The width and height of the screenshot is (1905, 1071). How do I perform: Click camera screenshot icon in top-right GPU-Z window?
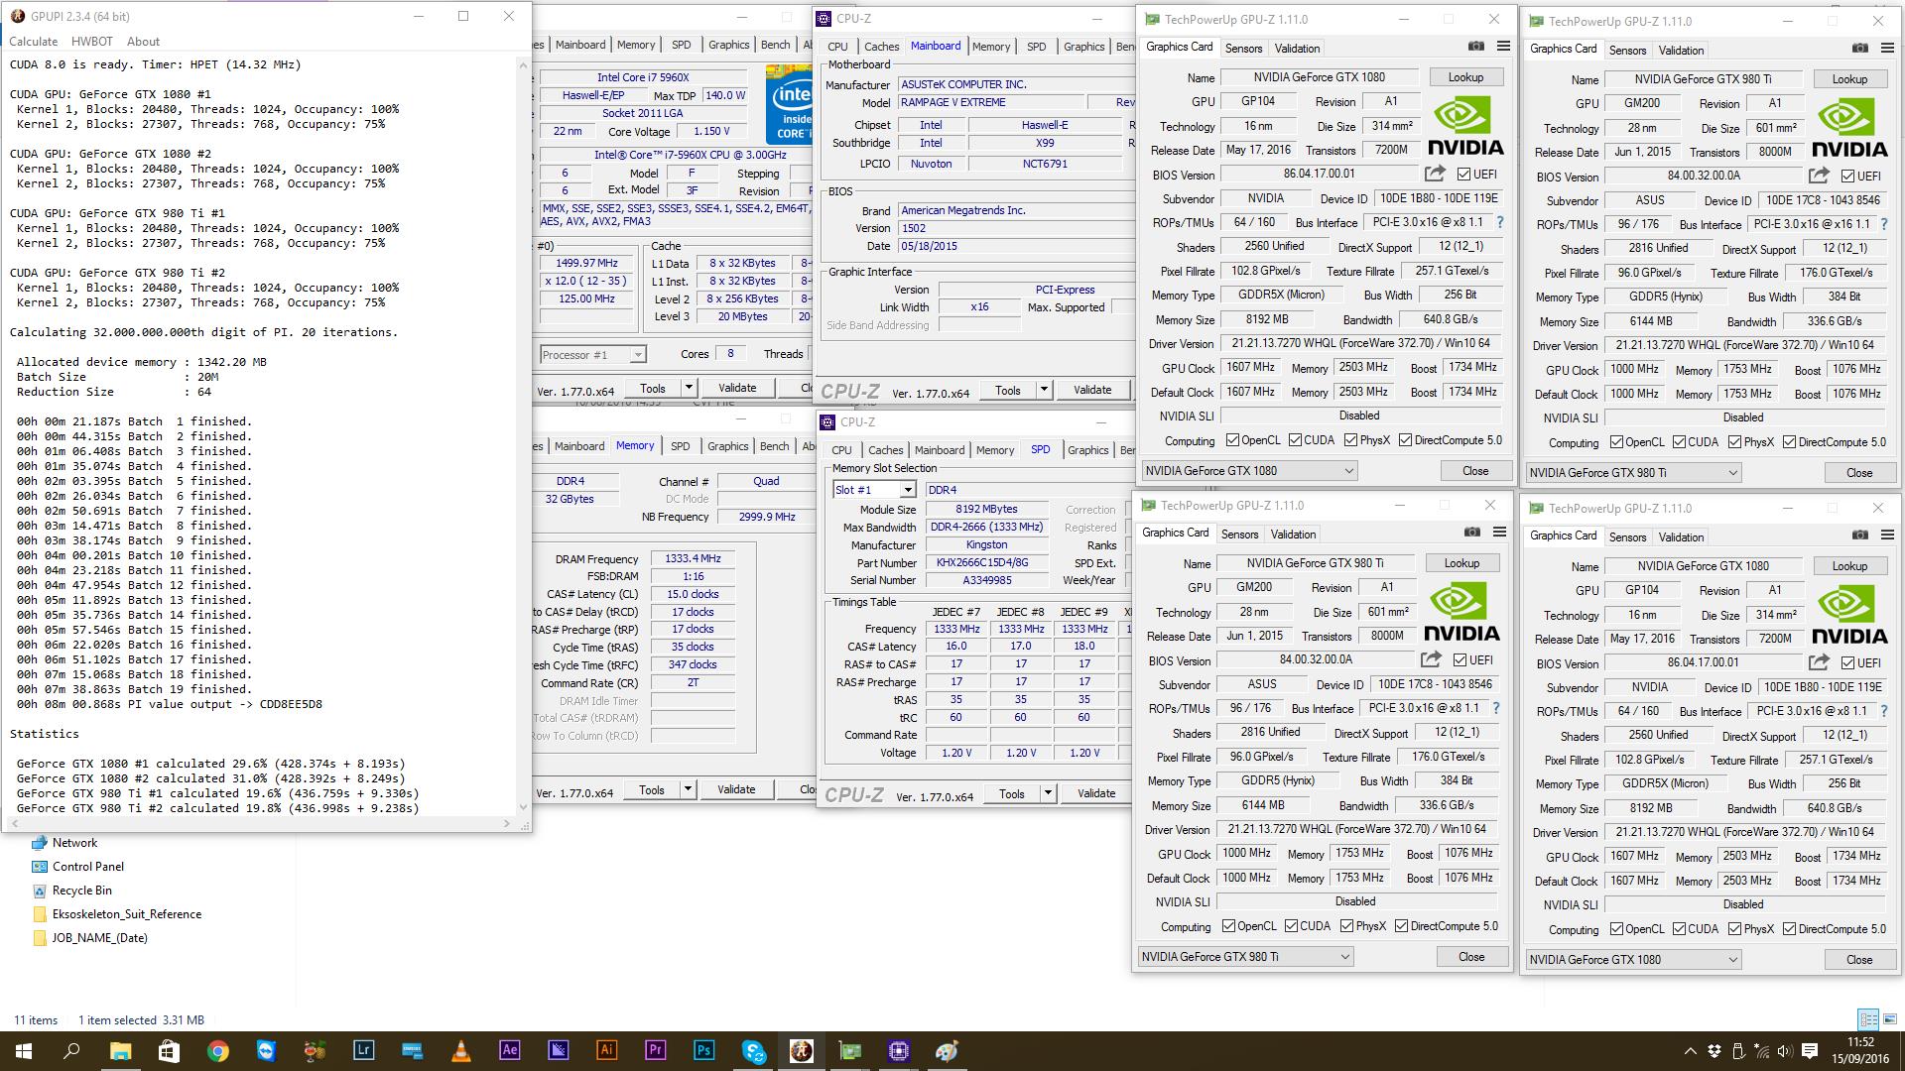click(x=1860, y=48)
